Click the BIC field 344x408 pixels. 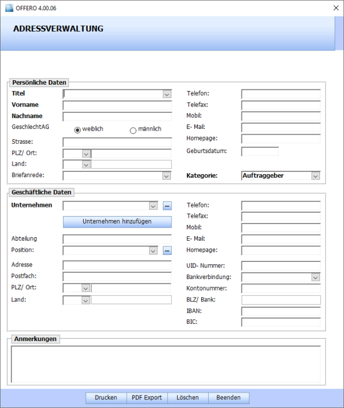(281, 322)
